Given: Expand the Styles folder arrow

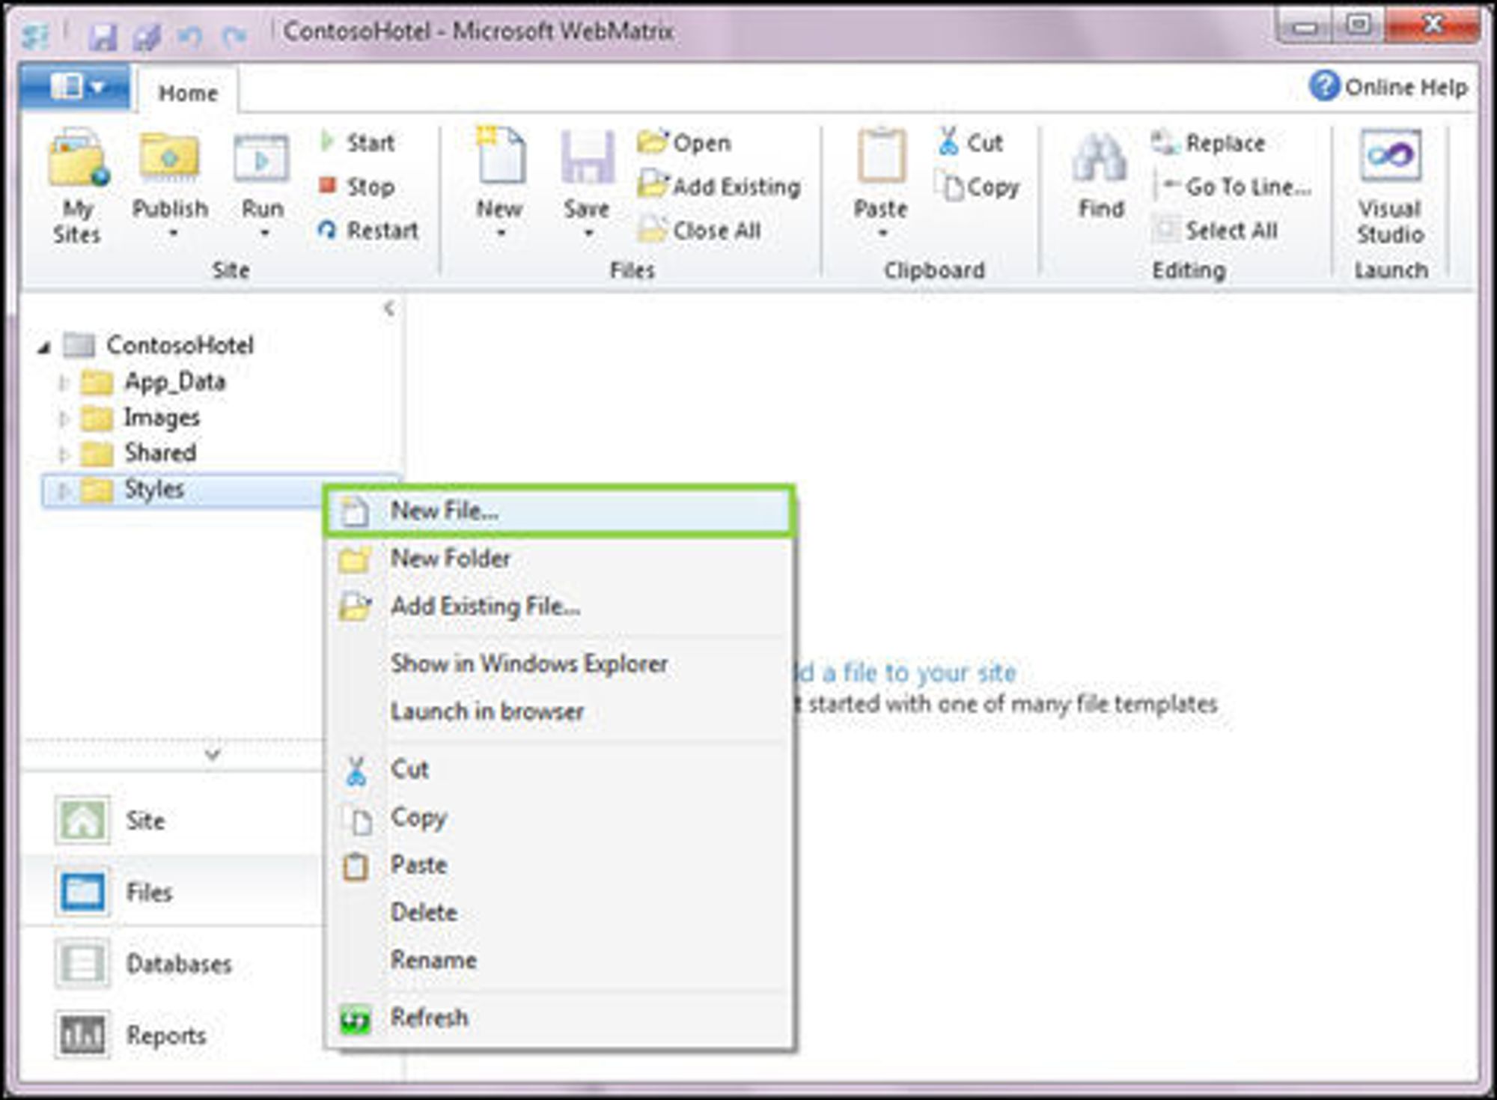Looking at the screenshot, I should (64, 490).
